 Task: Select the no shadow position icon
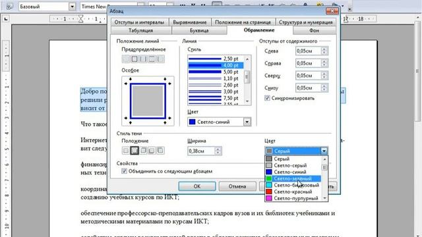(126, 151)
